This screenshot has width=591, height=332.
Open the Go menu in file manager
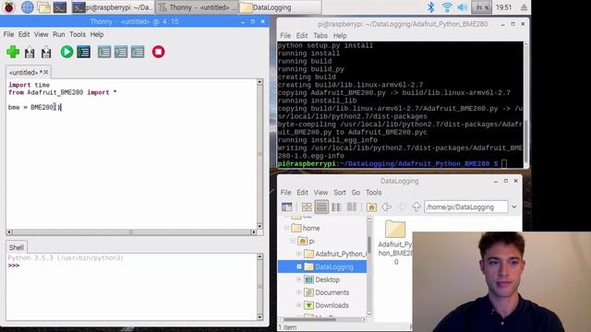click(356, 193)
